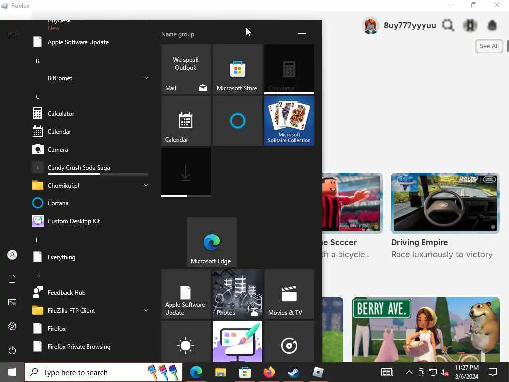Open Firefox from taskbar
This screenshot has width=509, height=382.
(269, 372)
